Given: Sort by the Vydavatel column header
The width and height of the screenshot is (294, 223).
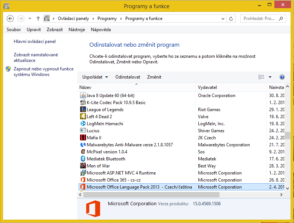Looking at the screenshot, I should click(231, 87).
